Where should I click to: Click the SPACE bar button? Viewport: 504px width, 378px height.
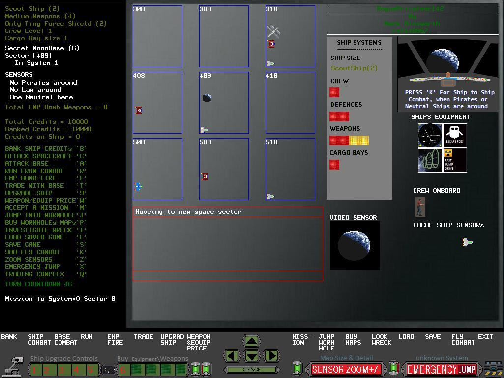coord(251,370)
